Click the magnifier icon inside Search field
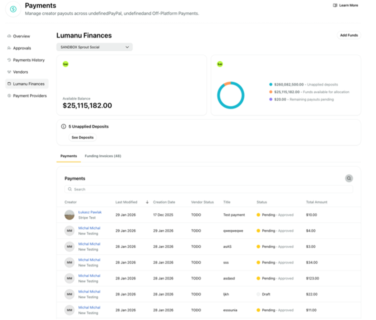376x320 pixels. tap(70, 189)
